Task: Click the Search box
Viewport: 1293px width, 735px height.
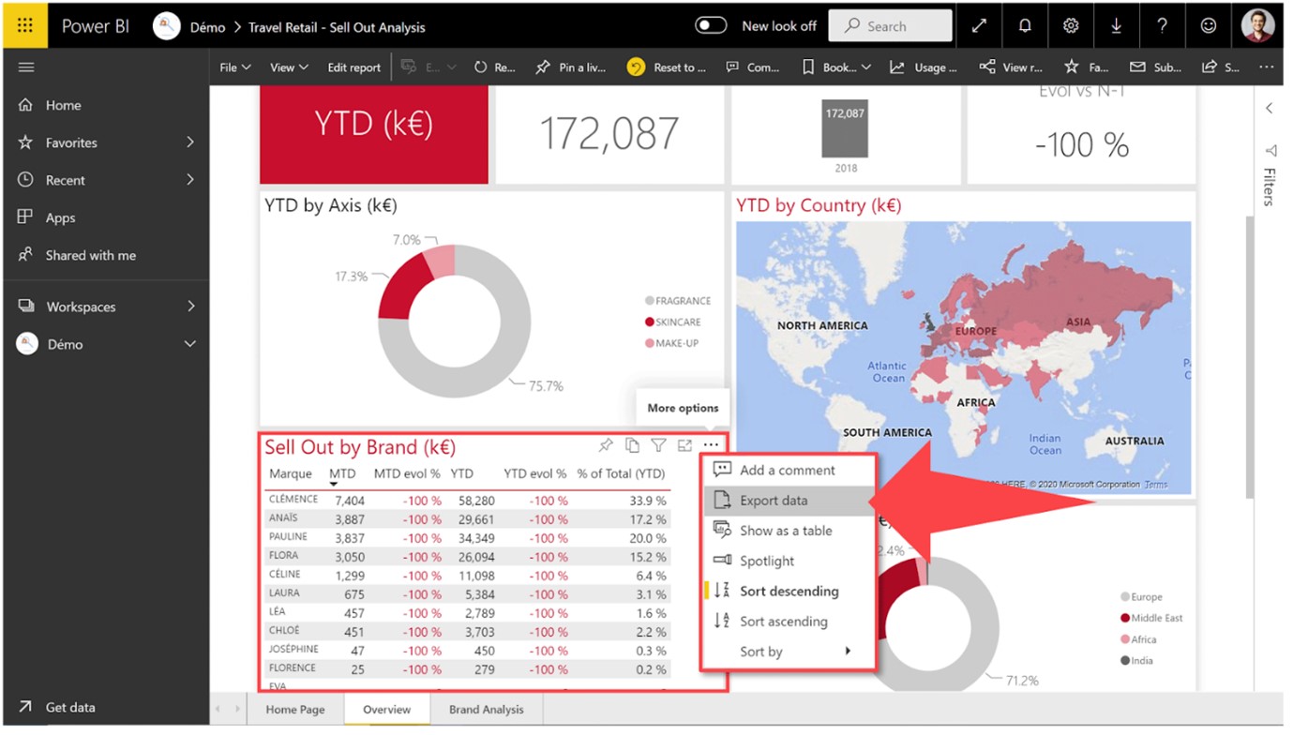Action: [889, 25]
